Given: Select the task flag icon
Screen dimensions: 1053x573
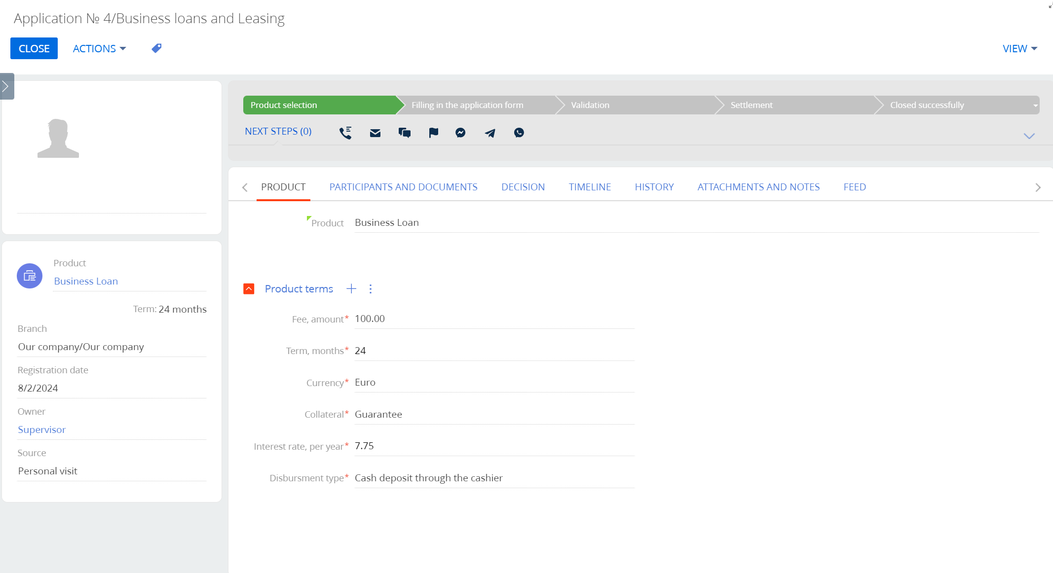Looking at the screenshot, I should click(x=433, y=132).
